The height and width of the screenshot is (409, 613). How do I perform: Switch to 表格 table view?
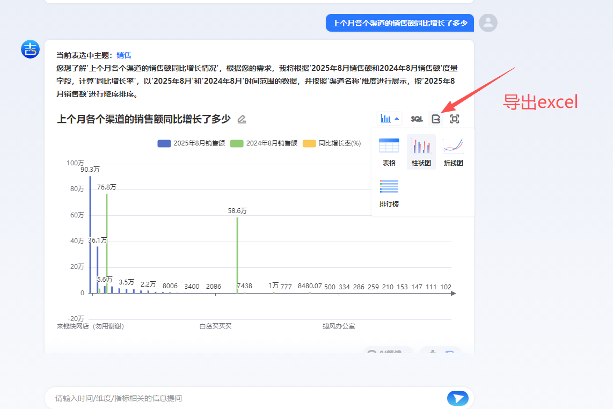click(389, 152)
